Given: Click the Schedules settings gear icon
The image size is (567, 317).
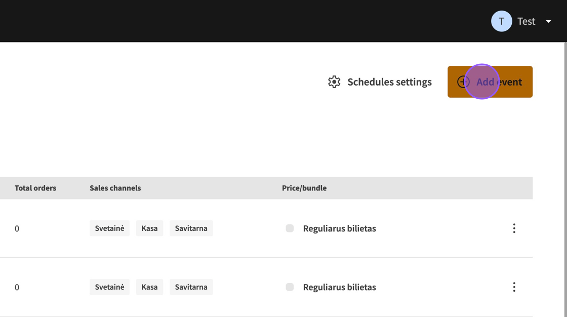Looking at the screenshot, I should [x=334, y=82].
